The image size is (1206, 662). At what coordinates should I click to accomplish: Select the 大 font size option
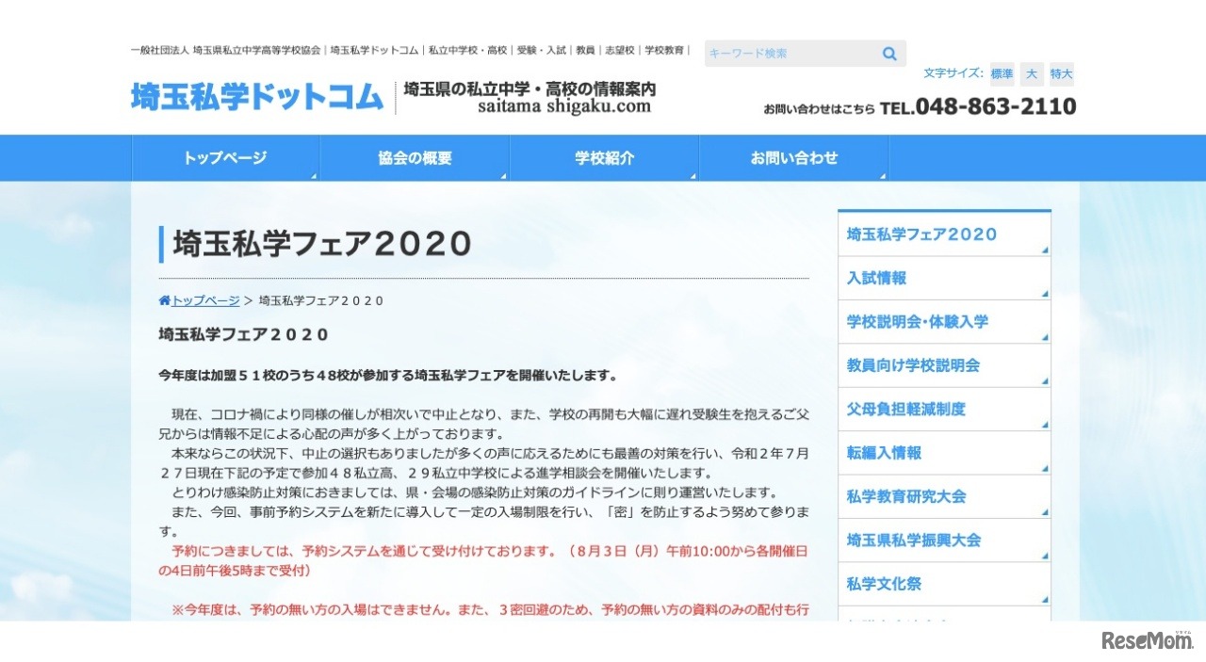point(1031,73)
